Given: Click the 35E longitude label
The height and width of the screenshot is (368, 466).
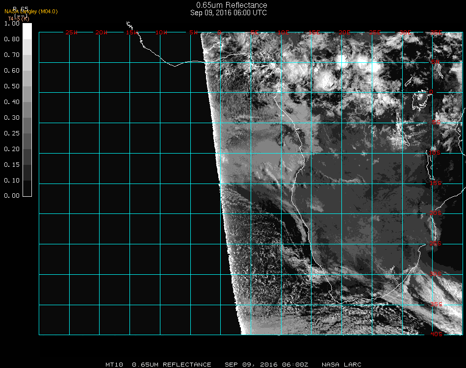Looking at the screenshot, I should coord(436,33).
